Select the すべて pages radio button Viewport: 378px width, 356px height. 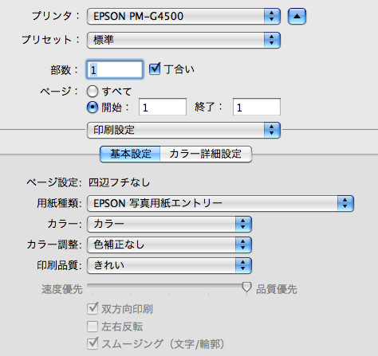tap(93, 92)
